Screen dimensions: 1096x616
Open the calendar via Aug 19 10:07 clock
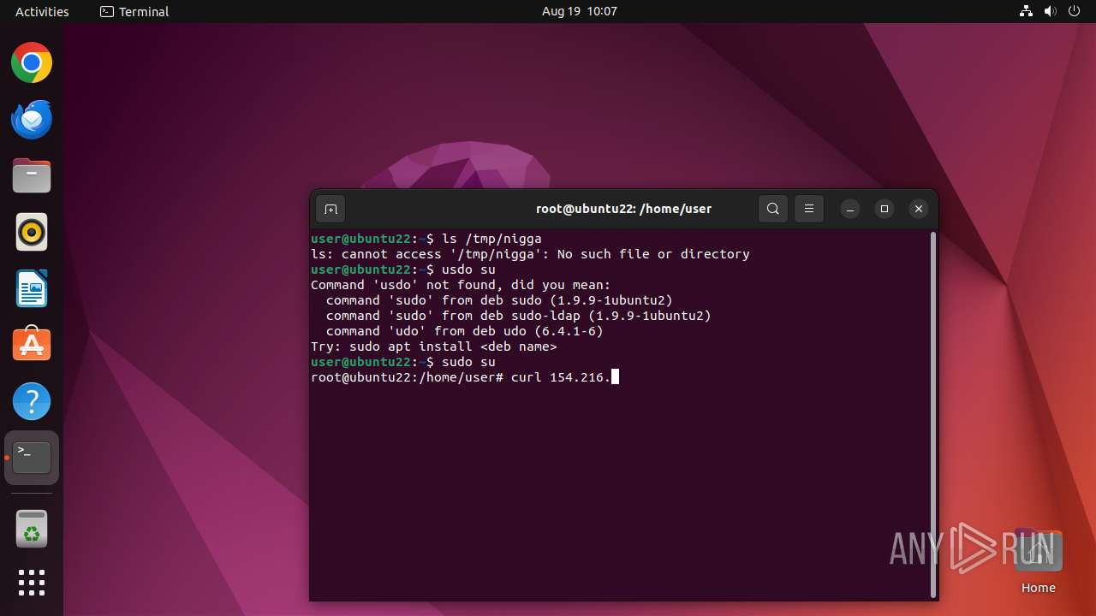[580, 11]
